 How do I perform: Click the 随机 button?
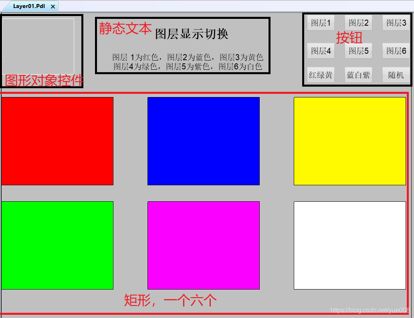pyautogui.click(x=396, y=75)
